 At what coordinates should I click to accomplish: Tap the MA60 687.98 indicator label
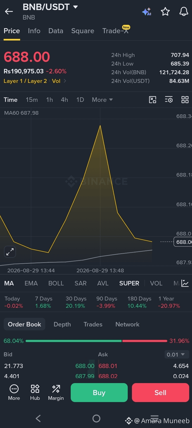[22, 113]
